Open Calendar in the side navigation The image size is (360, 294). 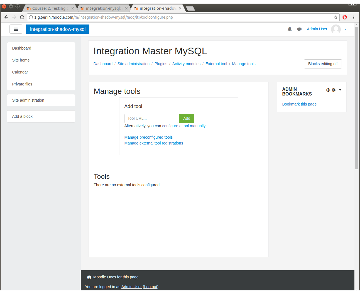(41, 72)
